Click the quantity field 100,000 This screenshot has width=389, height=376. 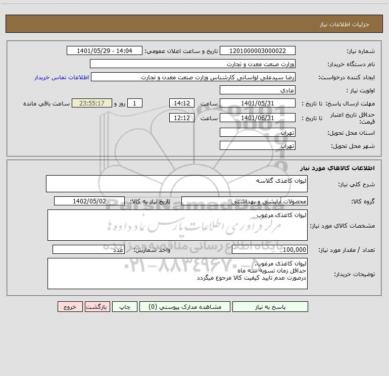(x=270, y=250)
